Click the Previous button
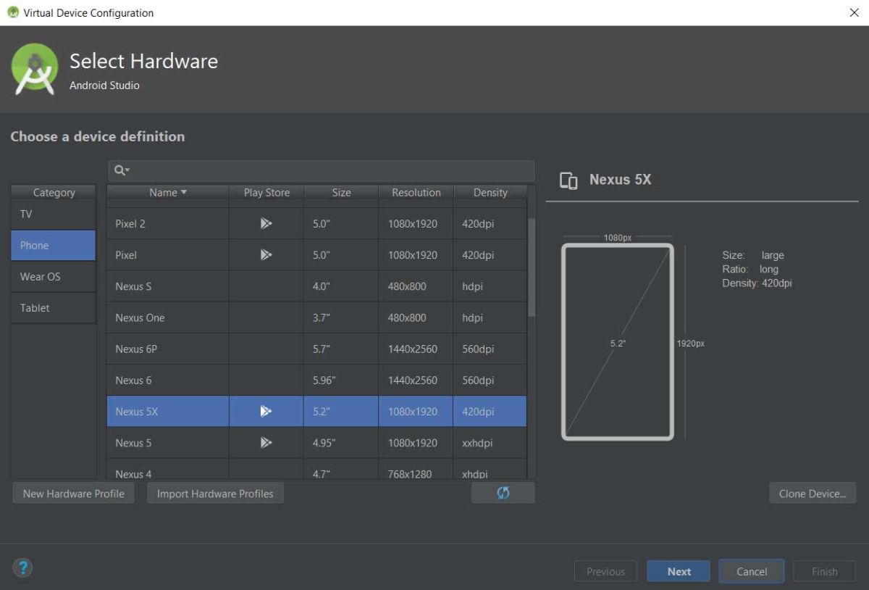Viewport: 869px width, 590px height. (x=605, y=571)
